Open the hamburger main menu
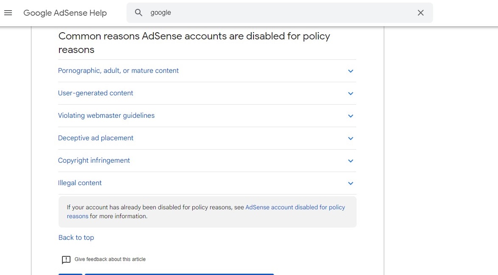 (8, 13)
